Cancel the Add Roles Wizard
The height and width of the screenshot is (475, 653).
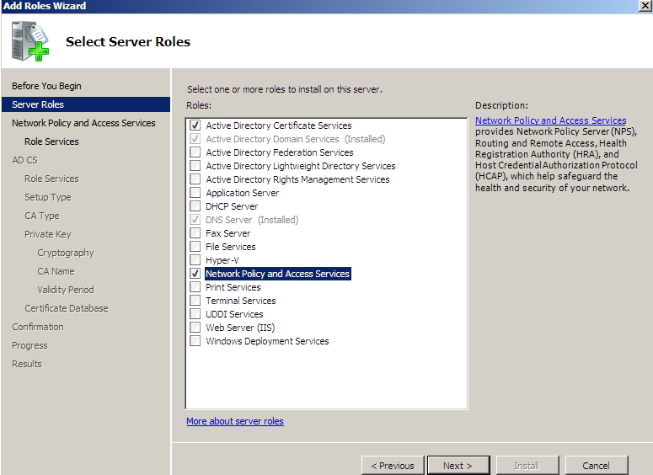pyautogui.click(x=597, y=466)
